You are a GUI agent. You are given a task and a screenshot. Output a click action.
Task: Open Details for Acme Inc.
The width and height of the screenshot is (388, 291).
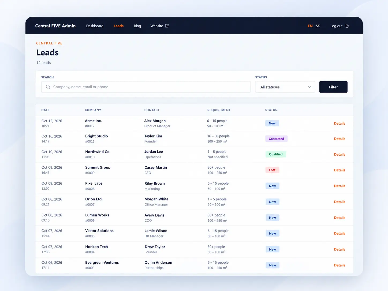339,124
